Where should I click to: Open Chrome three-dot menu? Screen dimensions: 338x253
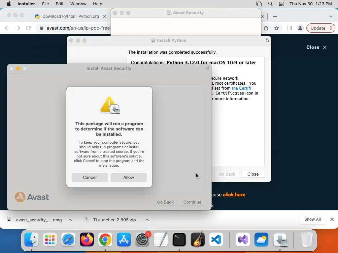click(331, 28)
